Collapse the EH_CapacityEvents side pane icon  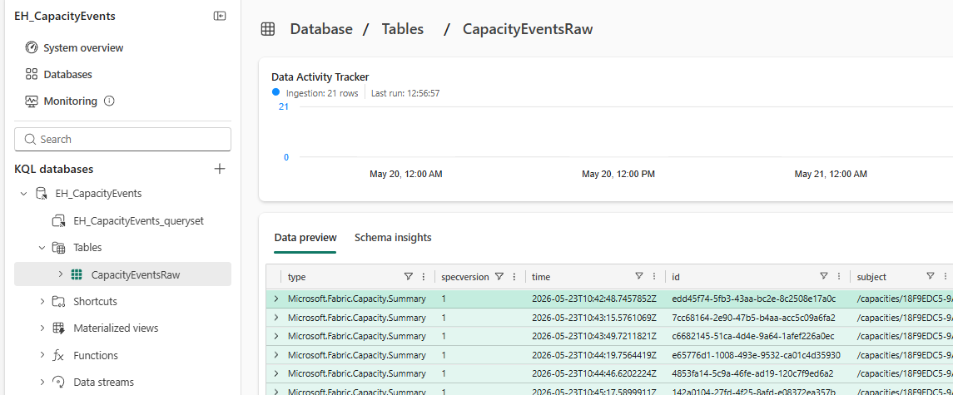pos(220,17)
